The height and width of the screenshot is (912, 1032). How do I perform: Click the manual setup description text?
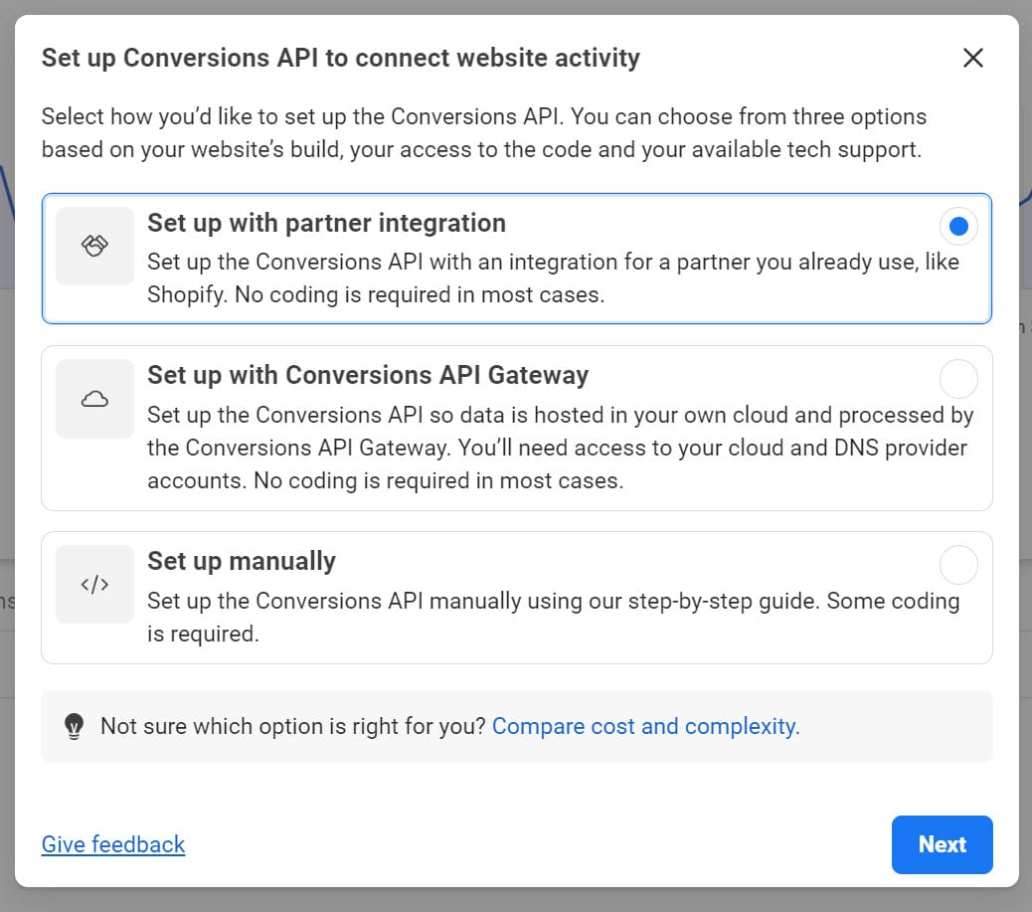(x=552, y=614)
